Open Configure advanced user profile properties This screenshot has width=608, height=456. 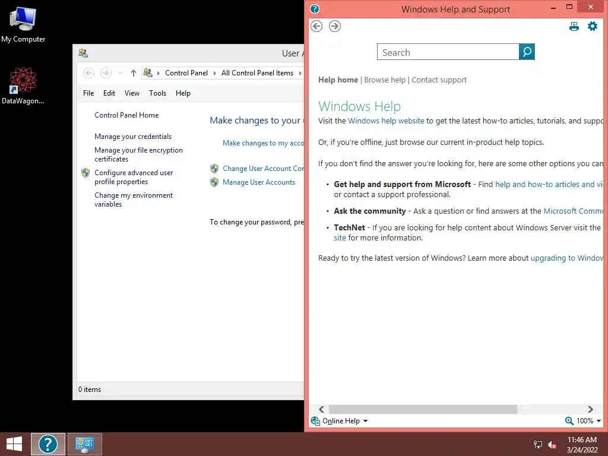134,177
